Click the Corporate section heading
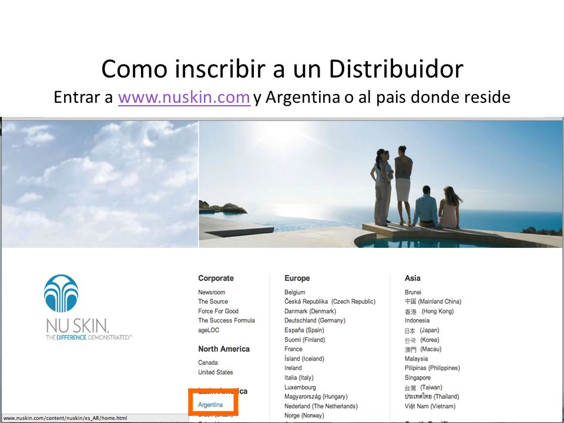 (x=216, y=278)
